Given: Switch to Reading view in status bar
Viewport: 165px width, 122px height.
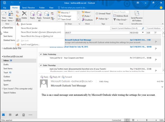Looking at the screenshot, I should (x=133, y=120).
